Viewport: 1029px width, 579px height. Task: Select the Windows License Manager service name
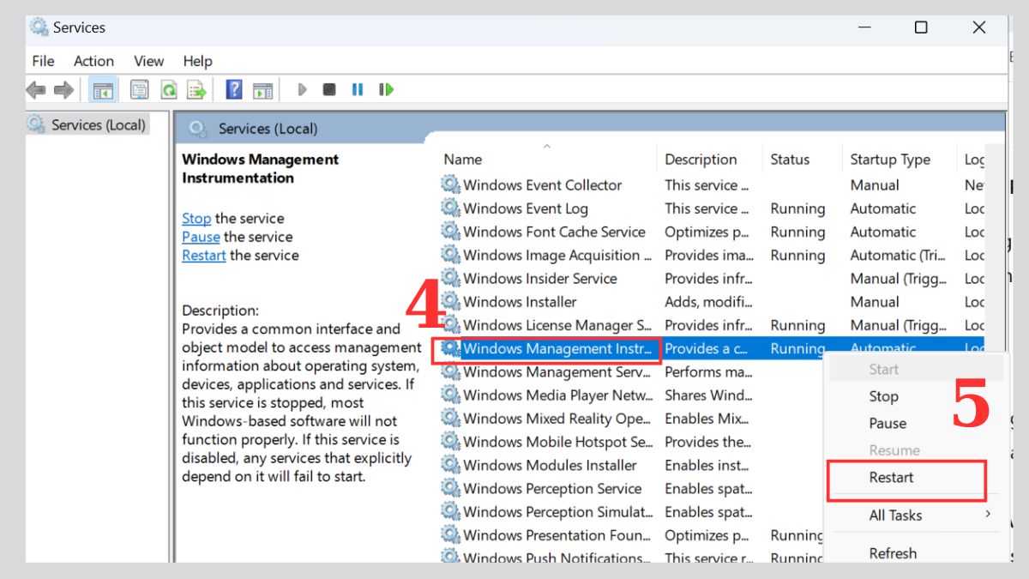pos(557,325)
